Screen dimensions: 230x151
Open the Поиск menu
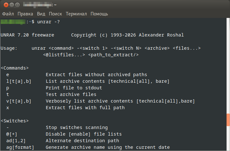click(55, 14)
